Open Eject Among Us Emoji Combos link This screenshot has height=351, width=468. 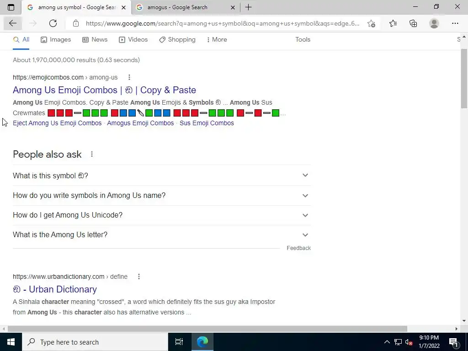click(57, 123)
